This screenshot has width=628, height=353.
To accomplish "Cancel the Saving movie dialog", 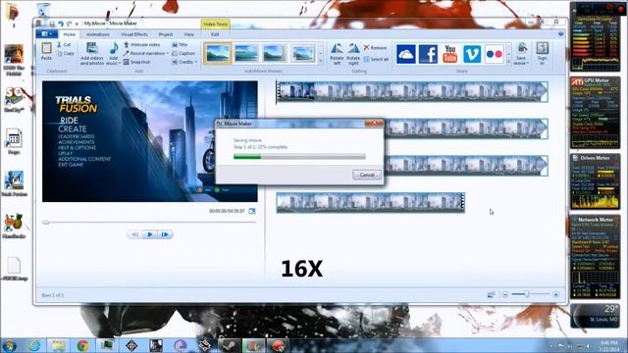I will [367, 175].
